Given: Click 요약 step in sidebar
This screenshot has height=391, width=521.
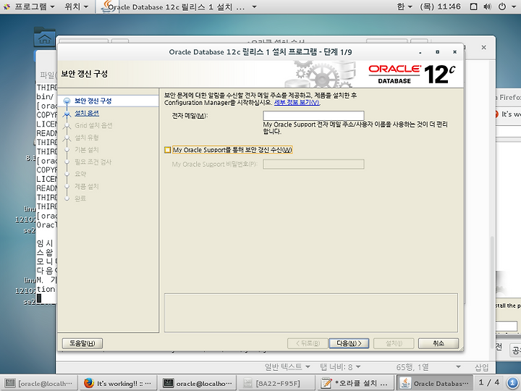Looking at the screenshot, I should point(80,174).
